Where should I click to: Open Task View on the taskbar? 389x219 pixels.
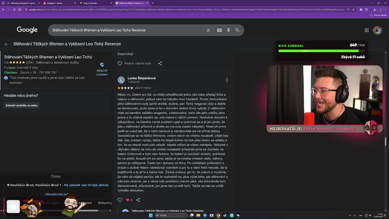click(191, 215)
